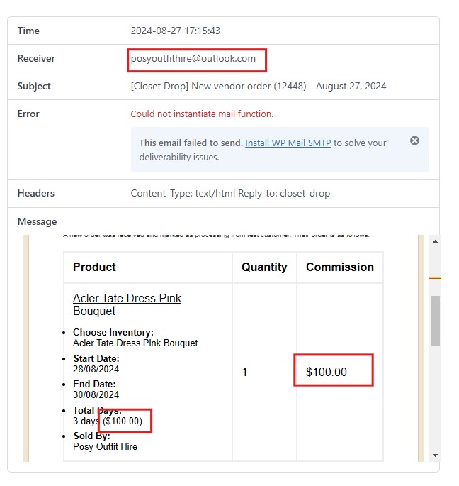This screenshot has height=486, width=459.
Task: Select the New vendor order subject text
Action: coord(259,87)
